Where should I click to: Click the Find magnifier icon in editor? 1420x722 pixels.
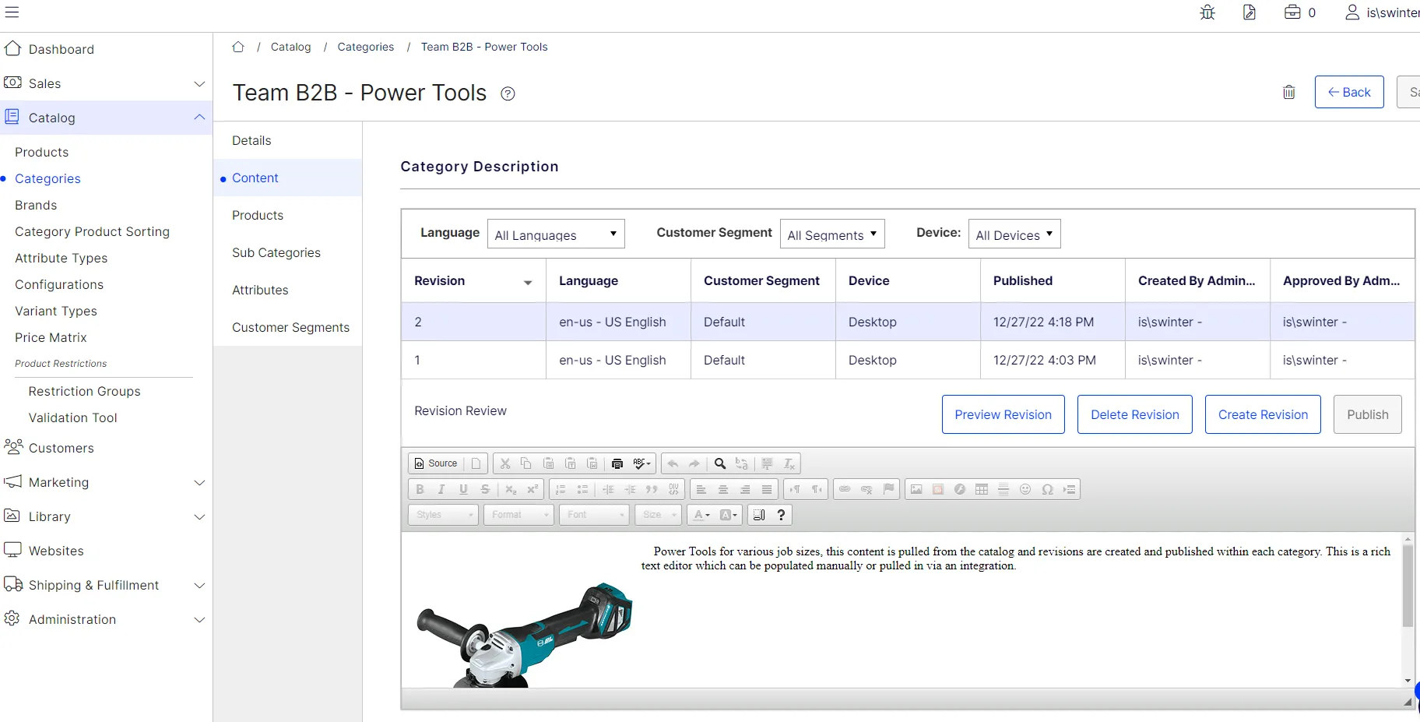[x=720, y=463]
